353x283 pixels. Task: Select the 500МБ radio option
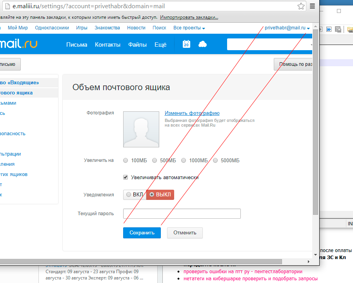(155, 160)
